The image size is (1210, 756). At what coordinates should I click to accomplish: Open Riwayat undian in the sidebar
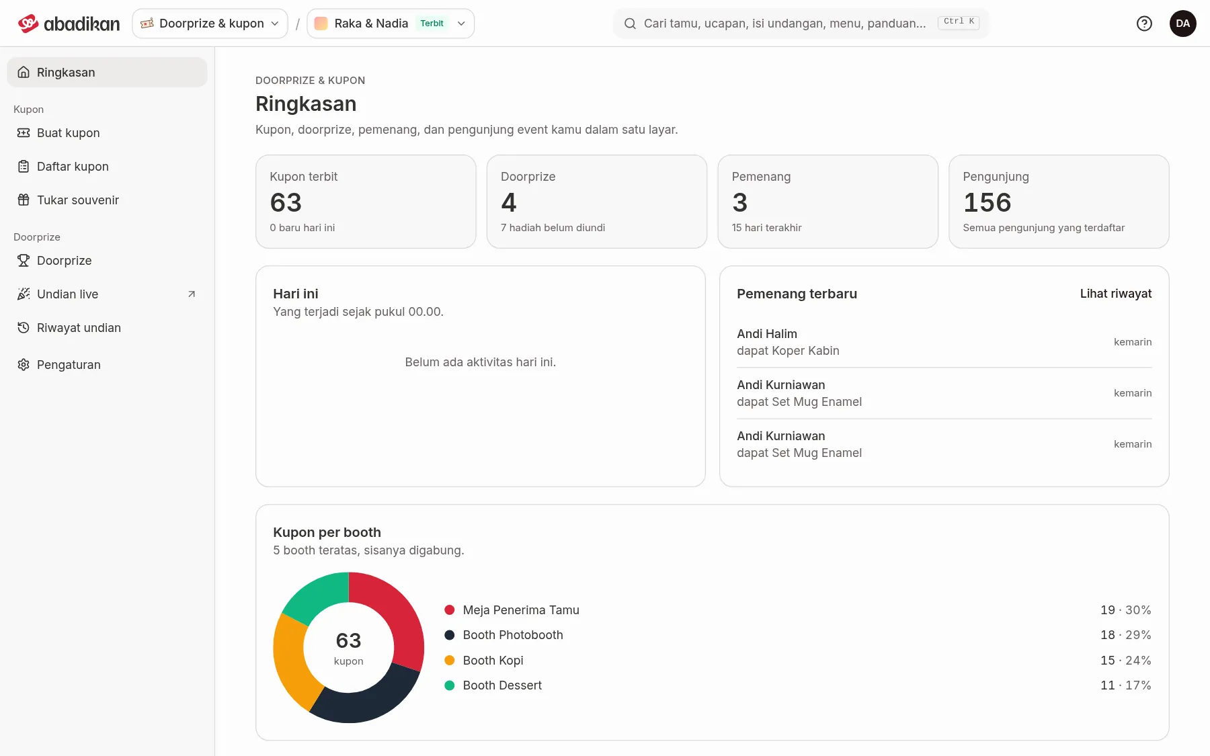click(x=107, y=328)
